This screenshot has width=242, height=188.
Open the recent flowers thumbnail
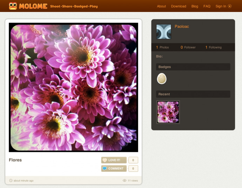168,112
